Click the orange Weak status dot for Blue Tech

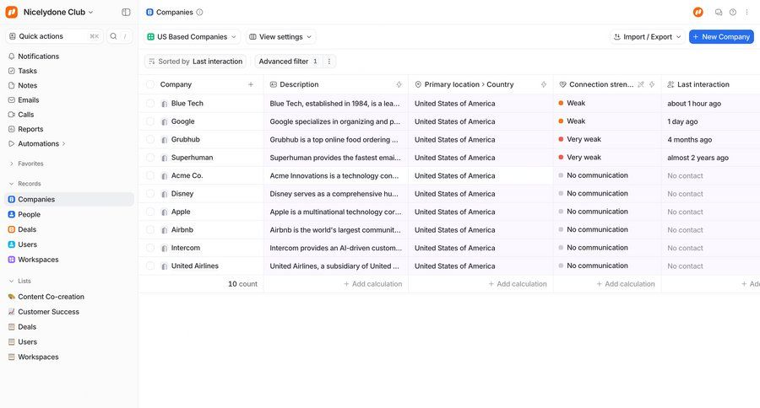(561, 103)
